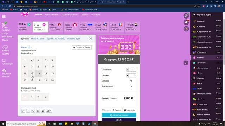Image resolution: width=225 pixels, height=126 pixels.
Task: Select the first game card 300 000 ₽
Action: (x=25, y=27)
